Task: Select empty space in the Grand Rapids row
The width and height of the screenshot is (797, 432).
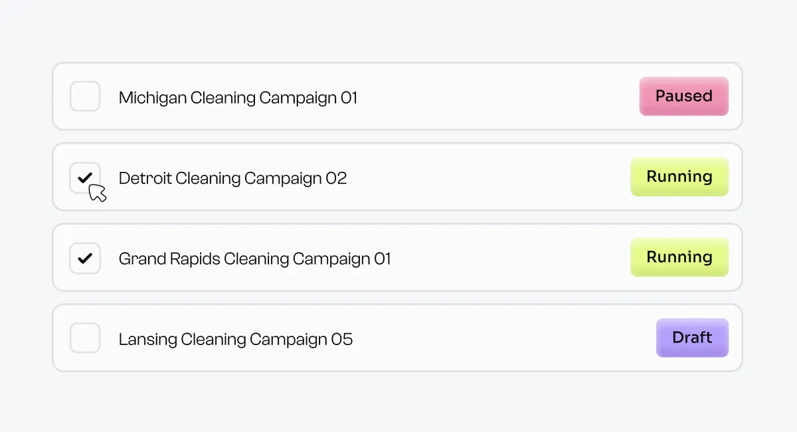Action: tap(511, 258)
